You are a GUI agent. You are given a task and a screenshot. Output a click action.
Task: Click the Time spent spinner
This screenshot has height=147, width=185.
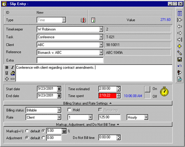click(x=118, y=96)
